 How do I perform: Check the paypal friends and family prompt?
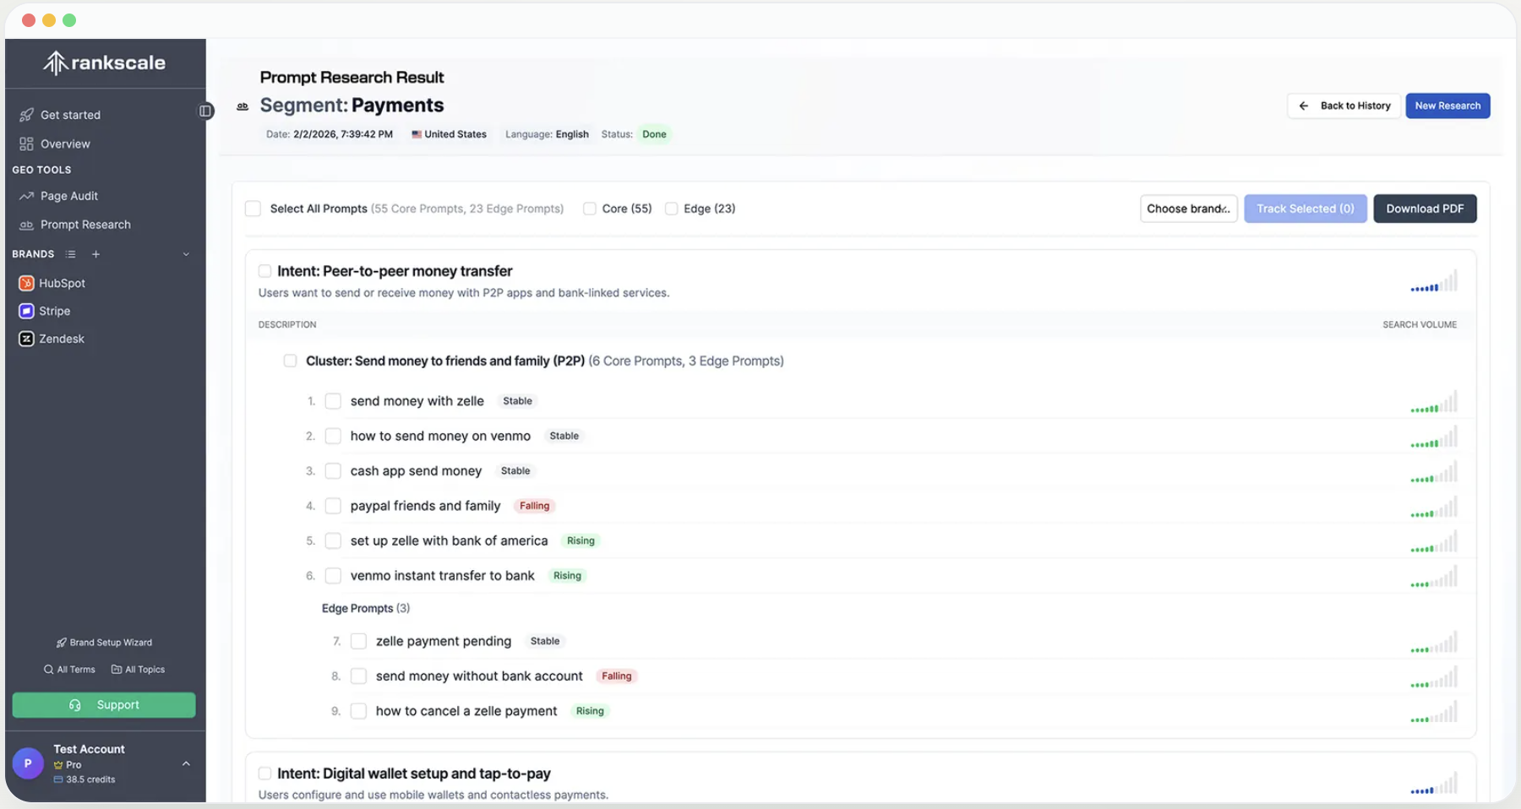point(333,506)
